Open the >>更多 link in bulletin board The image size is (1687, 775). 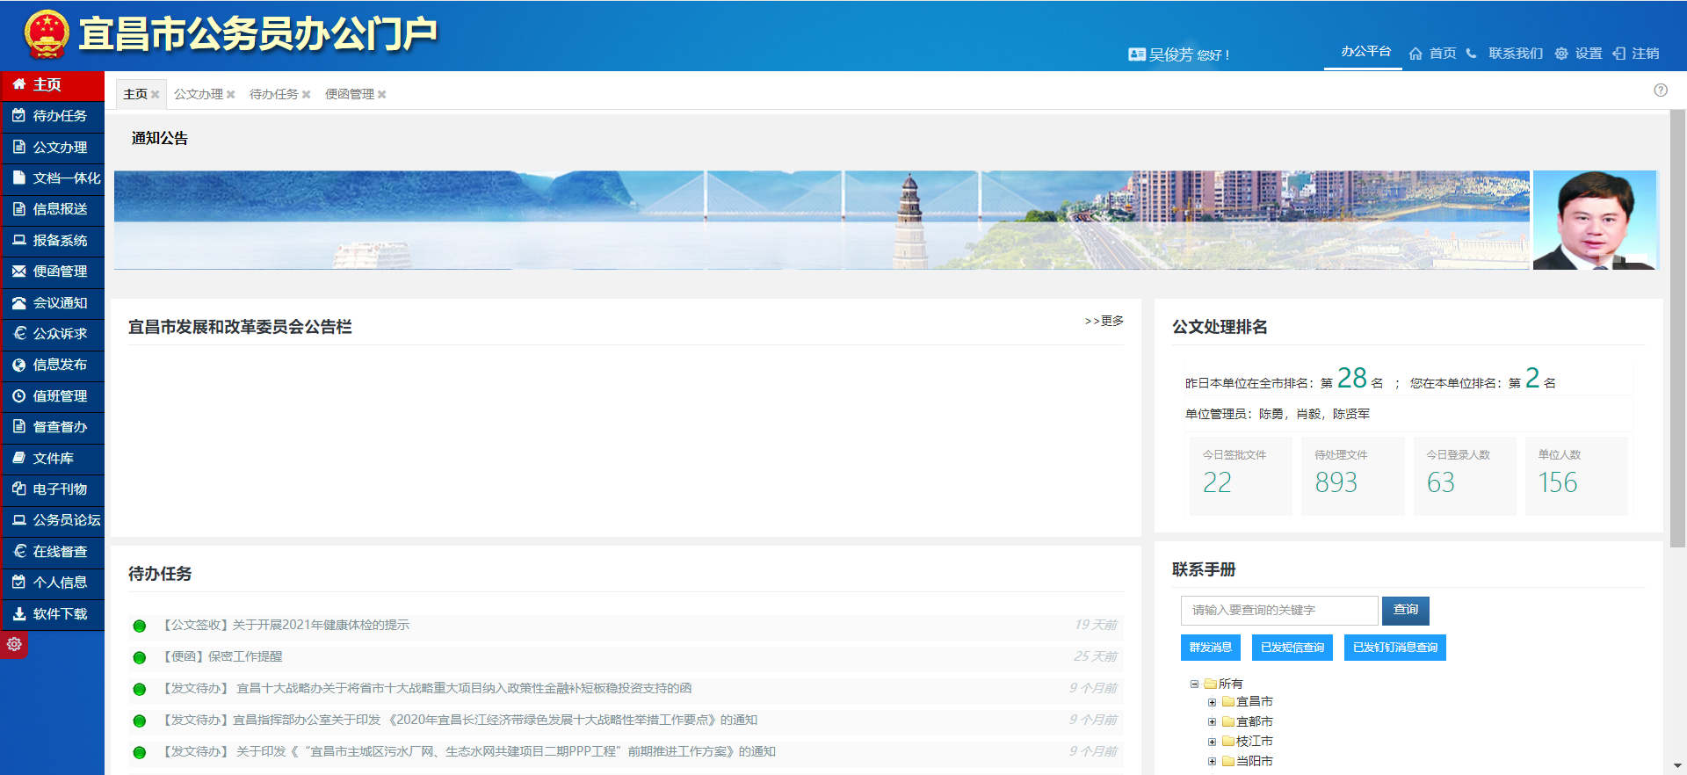point(1104,321)
